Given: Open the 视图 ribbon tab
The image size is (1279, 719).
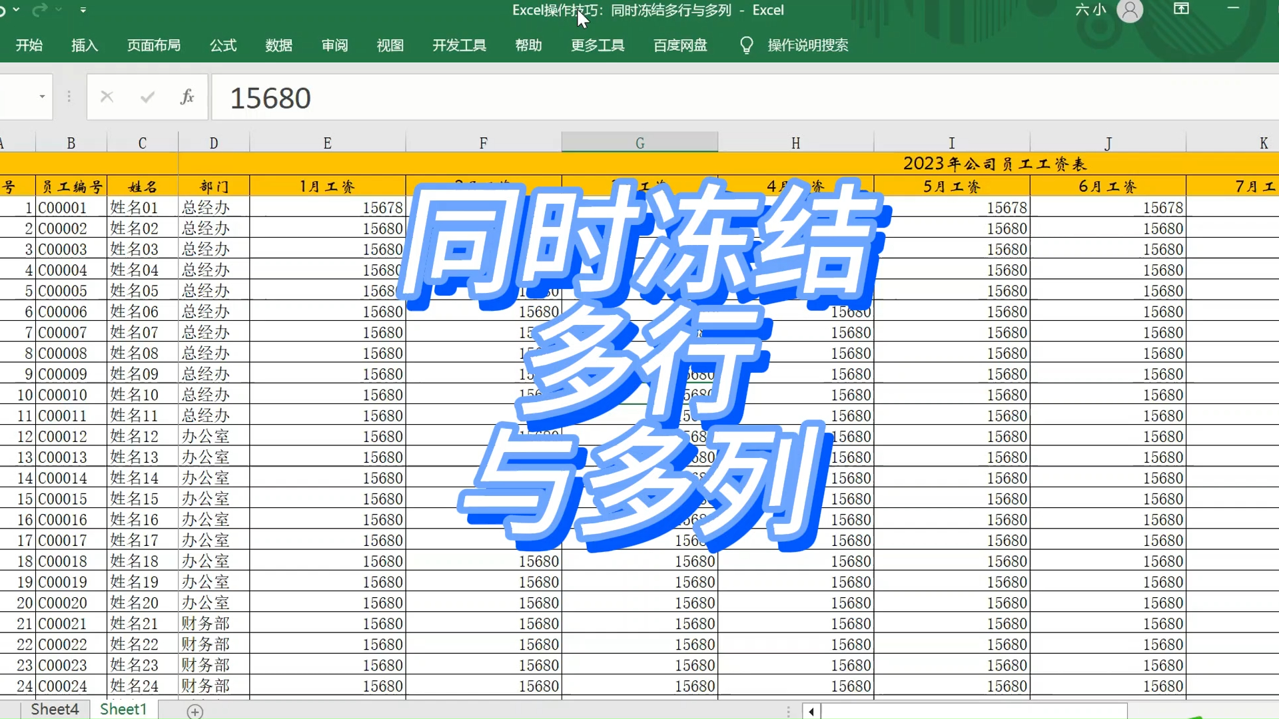Looking at the screenshot, I should coord(390,45).
